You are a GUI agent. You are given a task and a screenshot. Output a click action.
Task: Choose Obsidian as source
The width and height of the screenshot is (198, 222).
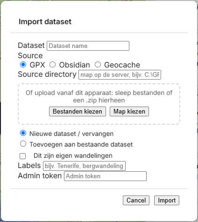[52, 65]
